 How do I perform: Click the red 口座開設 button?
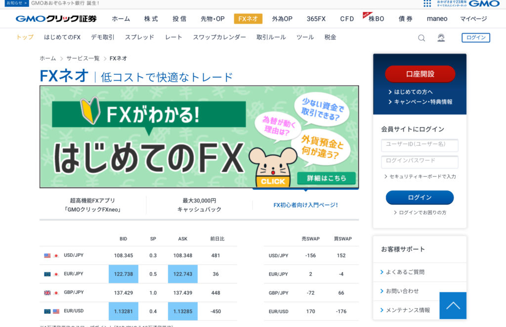coord(420,74)
